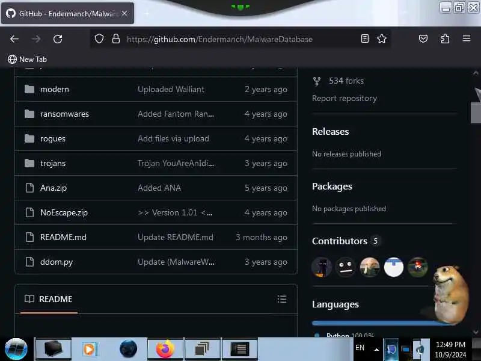The height and width of the screenshot is (361, 481).
Task: Open the 'Uploaded Walliant' commit message
Action: point(171,89)
